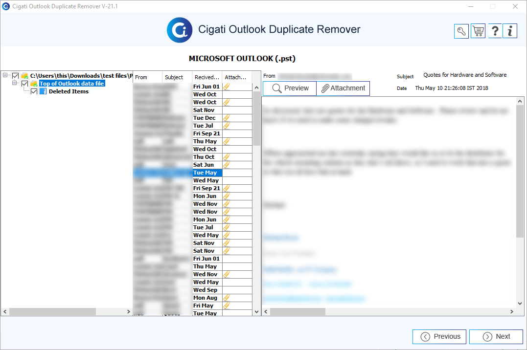527x350 pixels.
Task: Toggle Top of Outlook data file checkbox
Action: coord(25,83)
